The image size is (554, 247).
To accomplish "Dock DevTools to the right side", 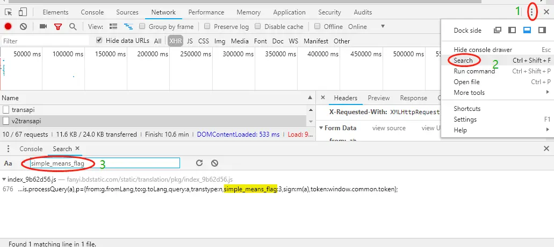I will coord(542,31).
